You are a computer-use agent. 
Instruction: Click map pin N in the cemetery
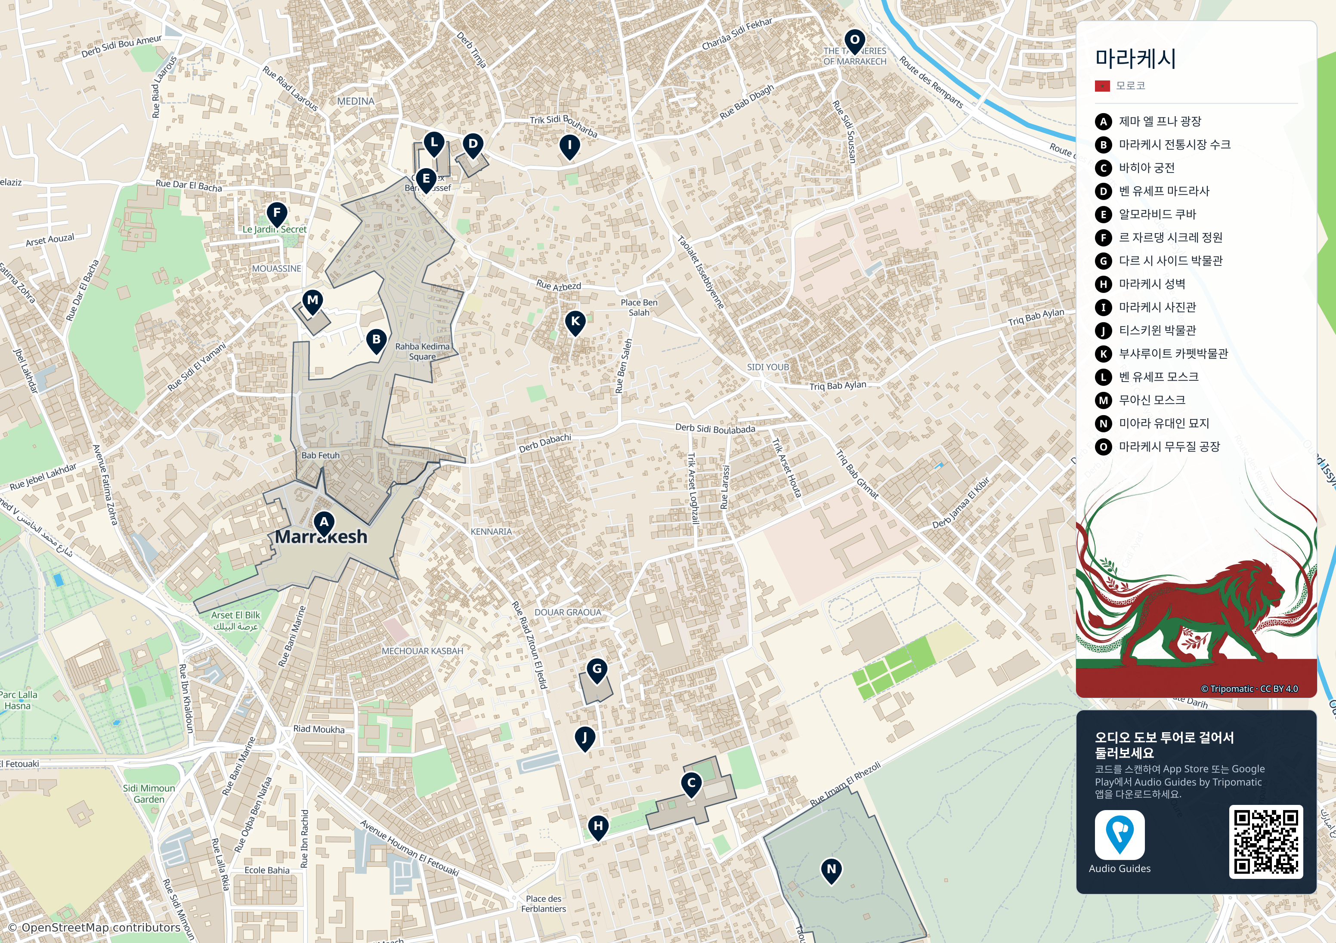coord(832,871)
